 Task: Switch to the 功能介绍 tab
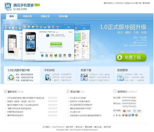pos(27,16)
